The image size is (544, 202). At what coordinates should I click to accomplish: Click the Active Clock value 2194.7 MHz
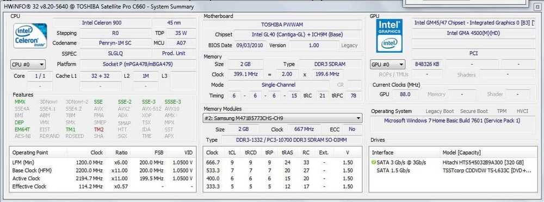[x=89, y=179]
